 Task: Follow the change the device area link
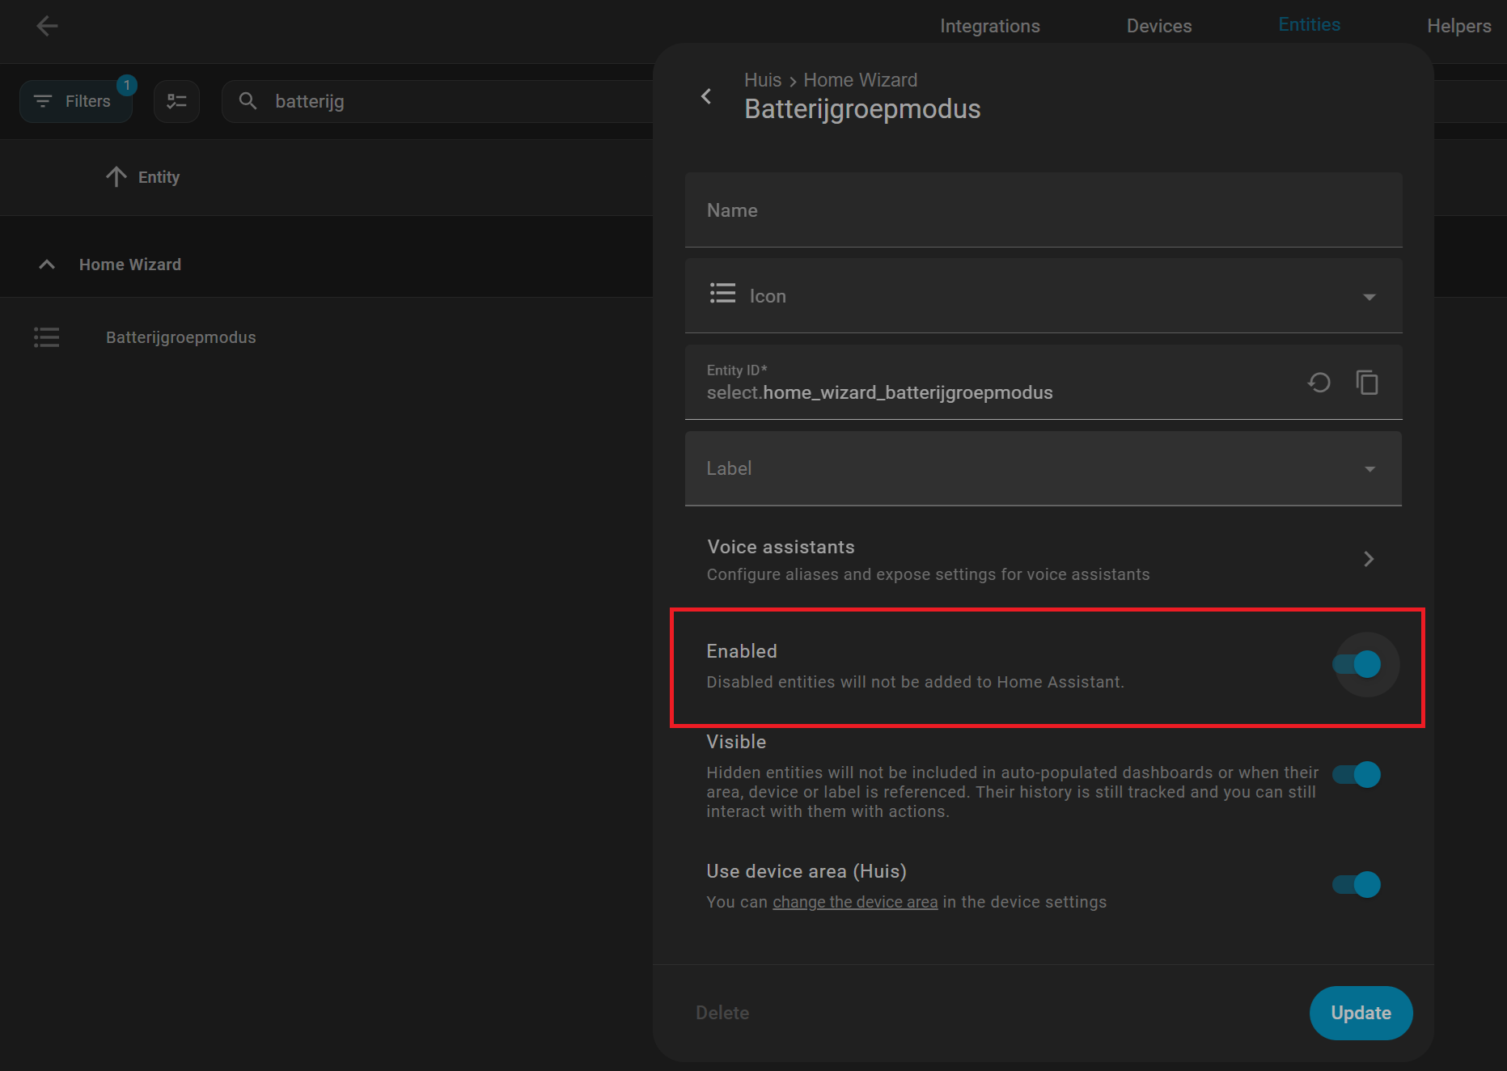(854, 902)
